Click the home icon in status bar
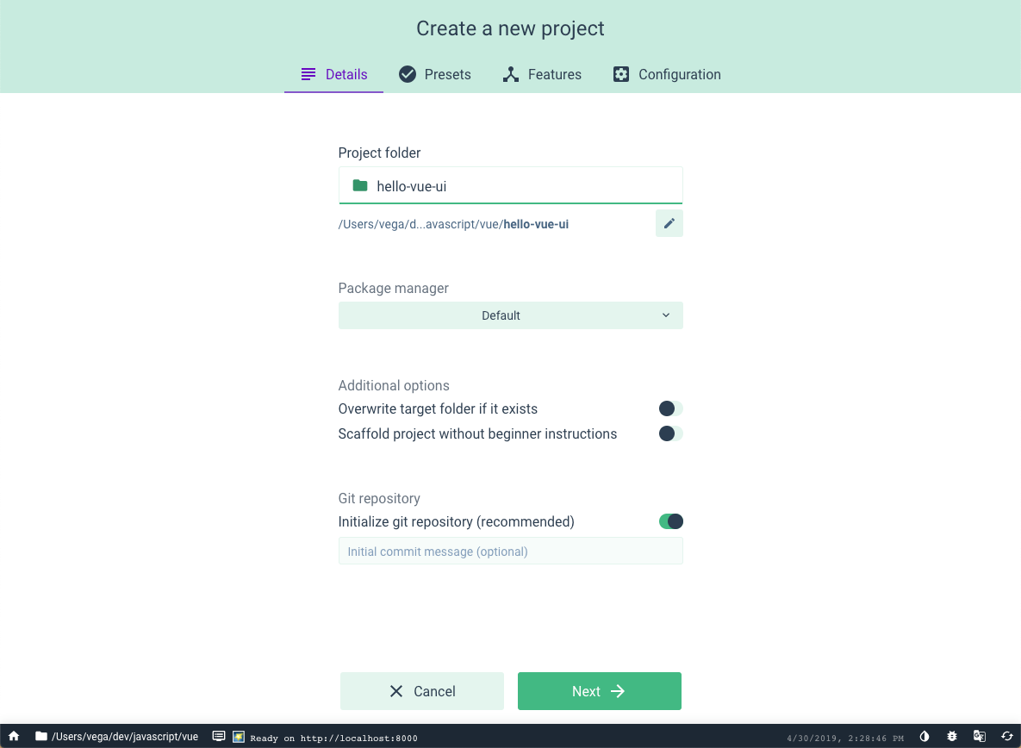Image resolution: width=1021 pixels, height=748 pixels. pyautogui.click(x=14, y=736)
